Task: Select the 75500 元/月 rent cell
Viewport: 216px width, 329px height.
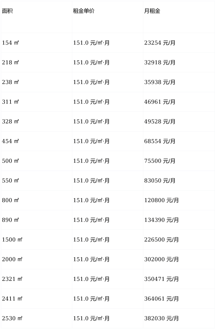Action: point(160,161)
